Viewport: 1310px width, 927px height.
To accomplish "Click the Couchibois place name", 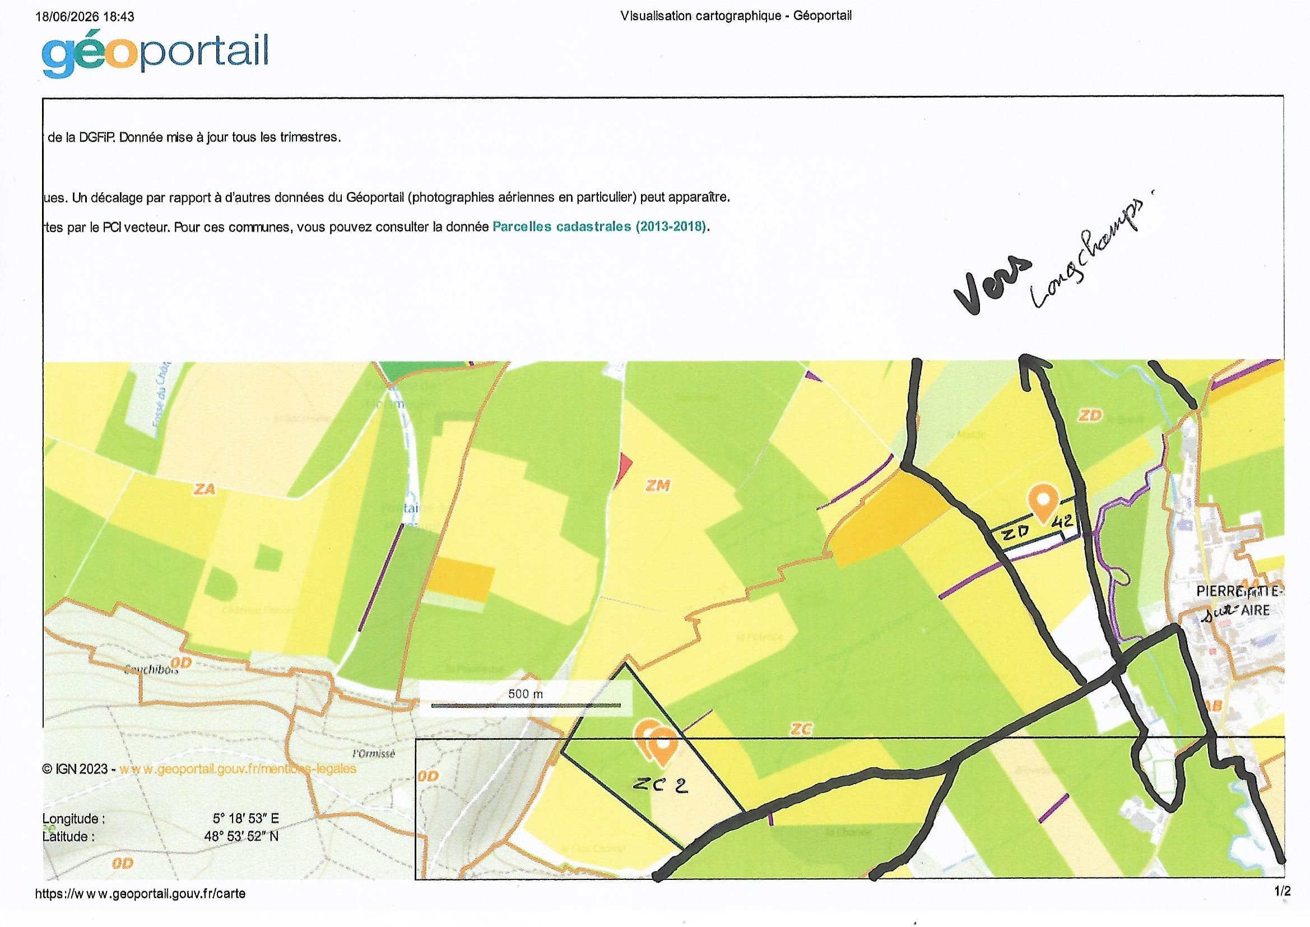I will (151, 669).
